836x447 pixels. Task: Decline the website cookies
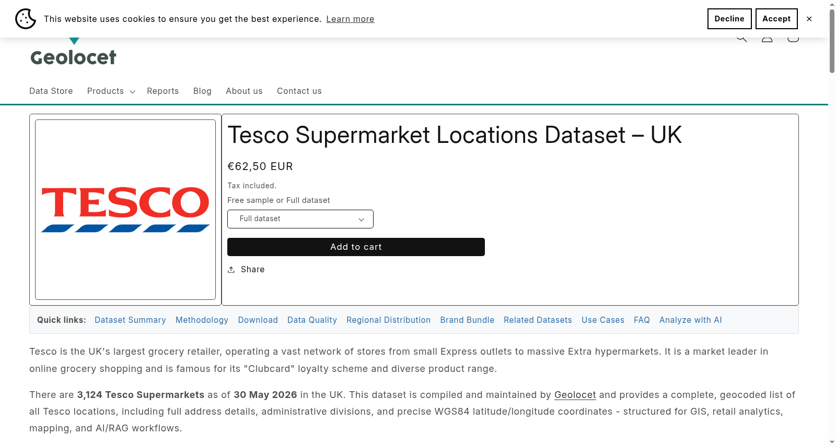point(729,19)
